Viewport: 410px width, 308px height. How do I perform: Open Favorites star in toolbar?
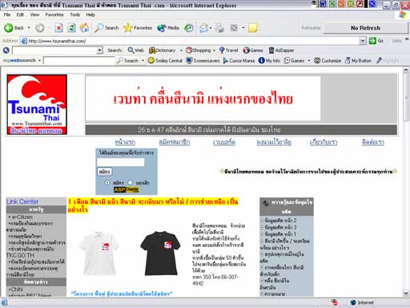tap(138, 28)
